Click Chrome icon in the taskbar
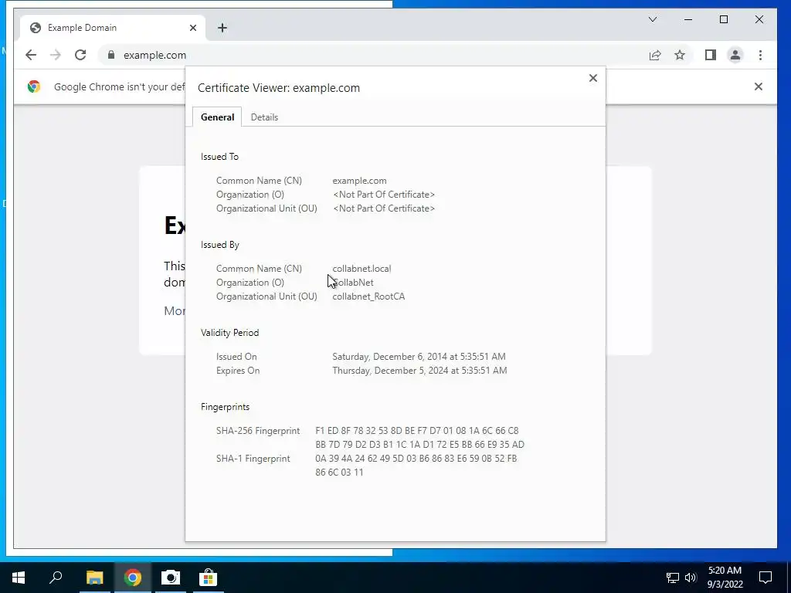 tap(133, 578)
